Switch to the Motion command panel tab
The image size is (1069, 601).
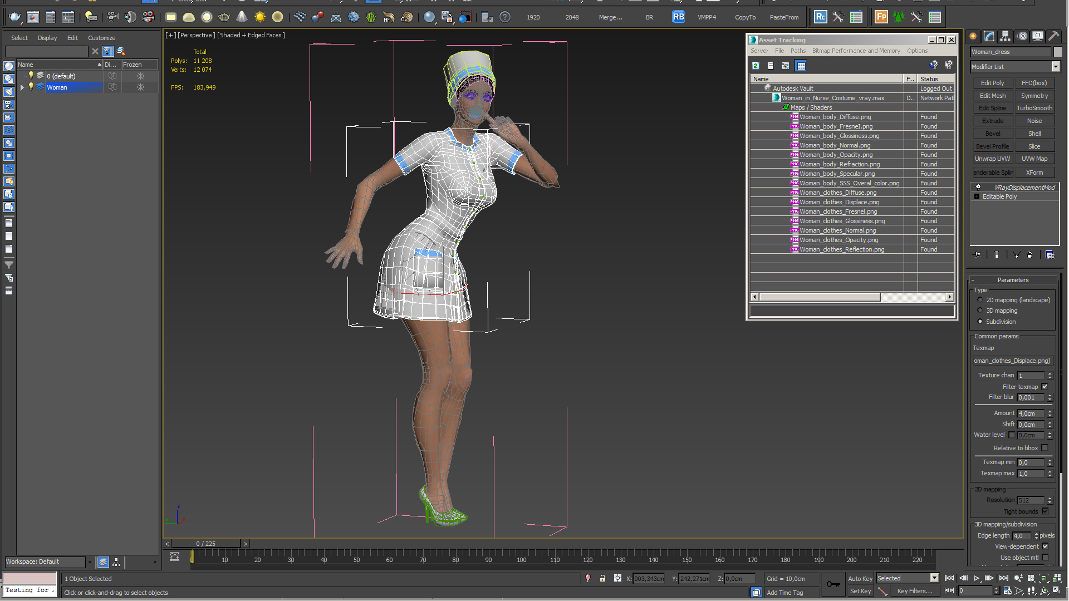point(1022,36)
